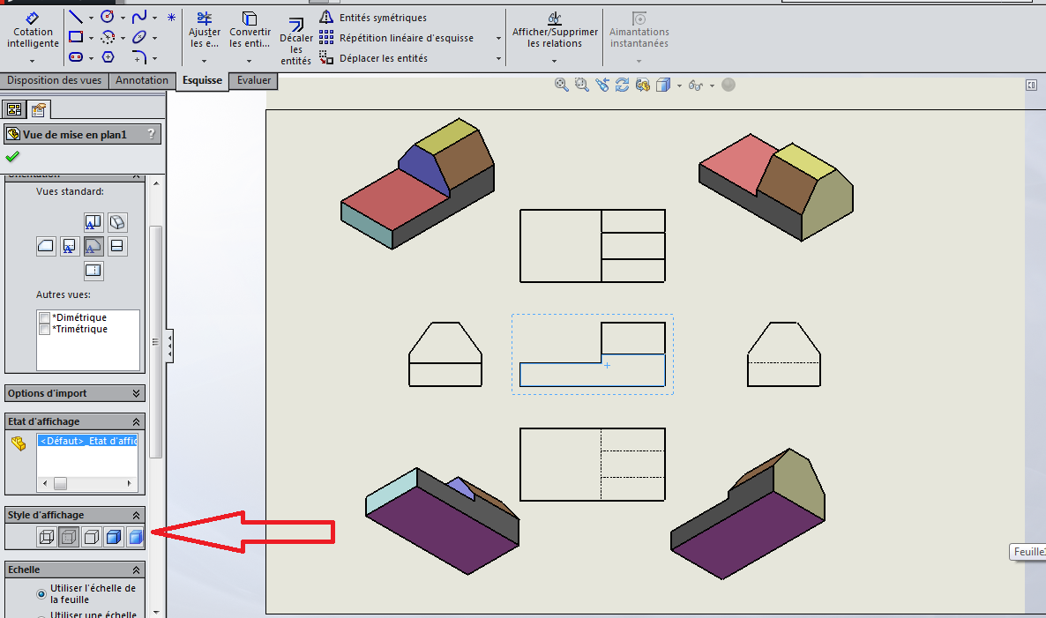Select the Line sketch tool
This screenshot has height=618, width=1046.
point(76,18)
